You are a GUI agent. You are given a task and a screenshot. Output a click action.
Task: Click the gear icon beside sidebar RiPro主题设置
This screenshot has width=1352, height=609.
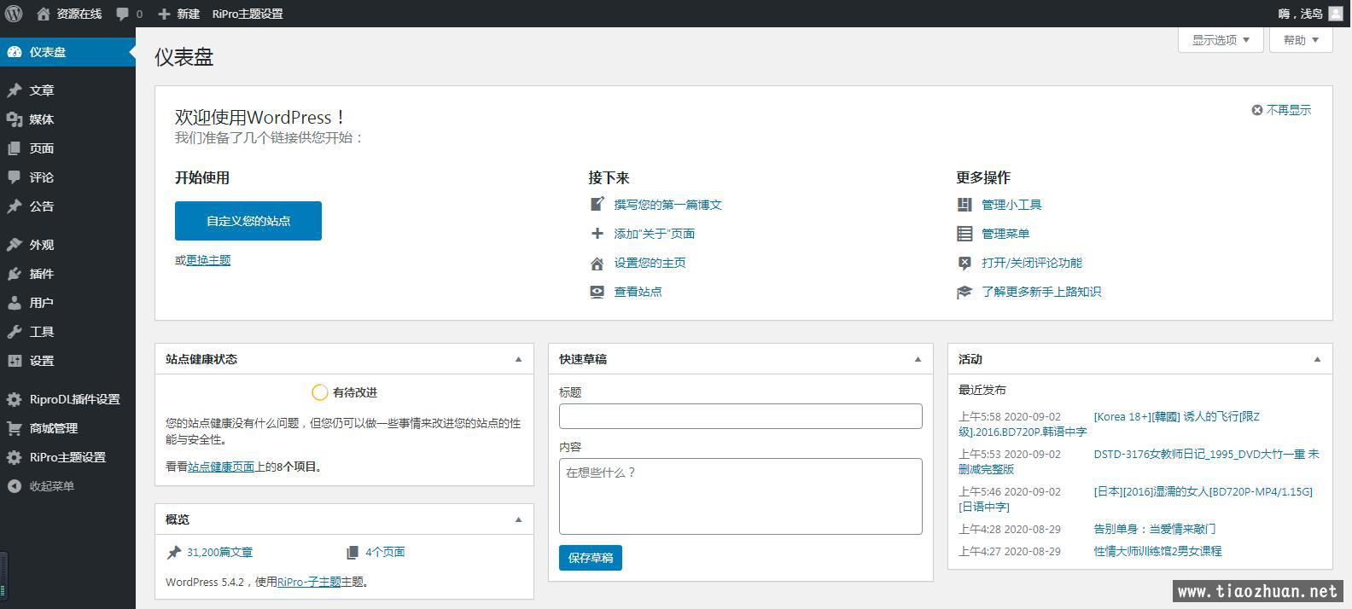15,457
